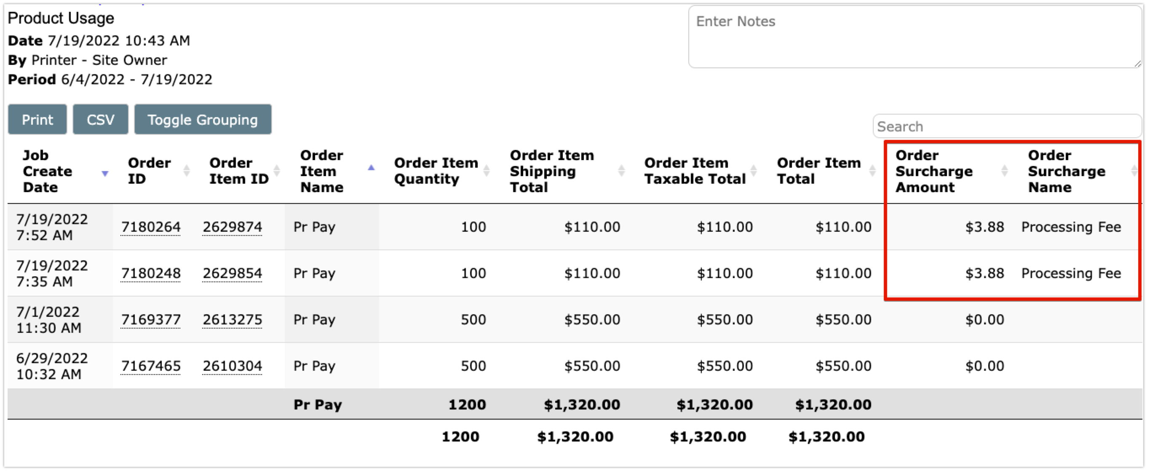Click the Order Surcharge Amount sort arrows

1005,171
